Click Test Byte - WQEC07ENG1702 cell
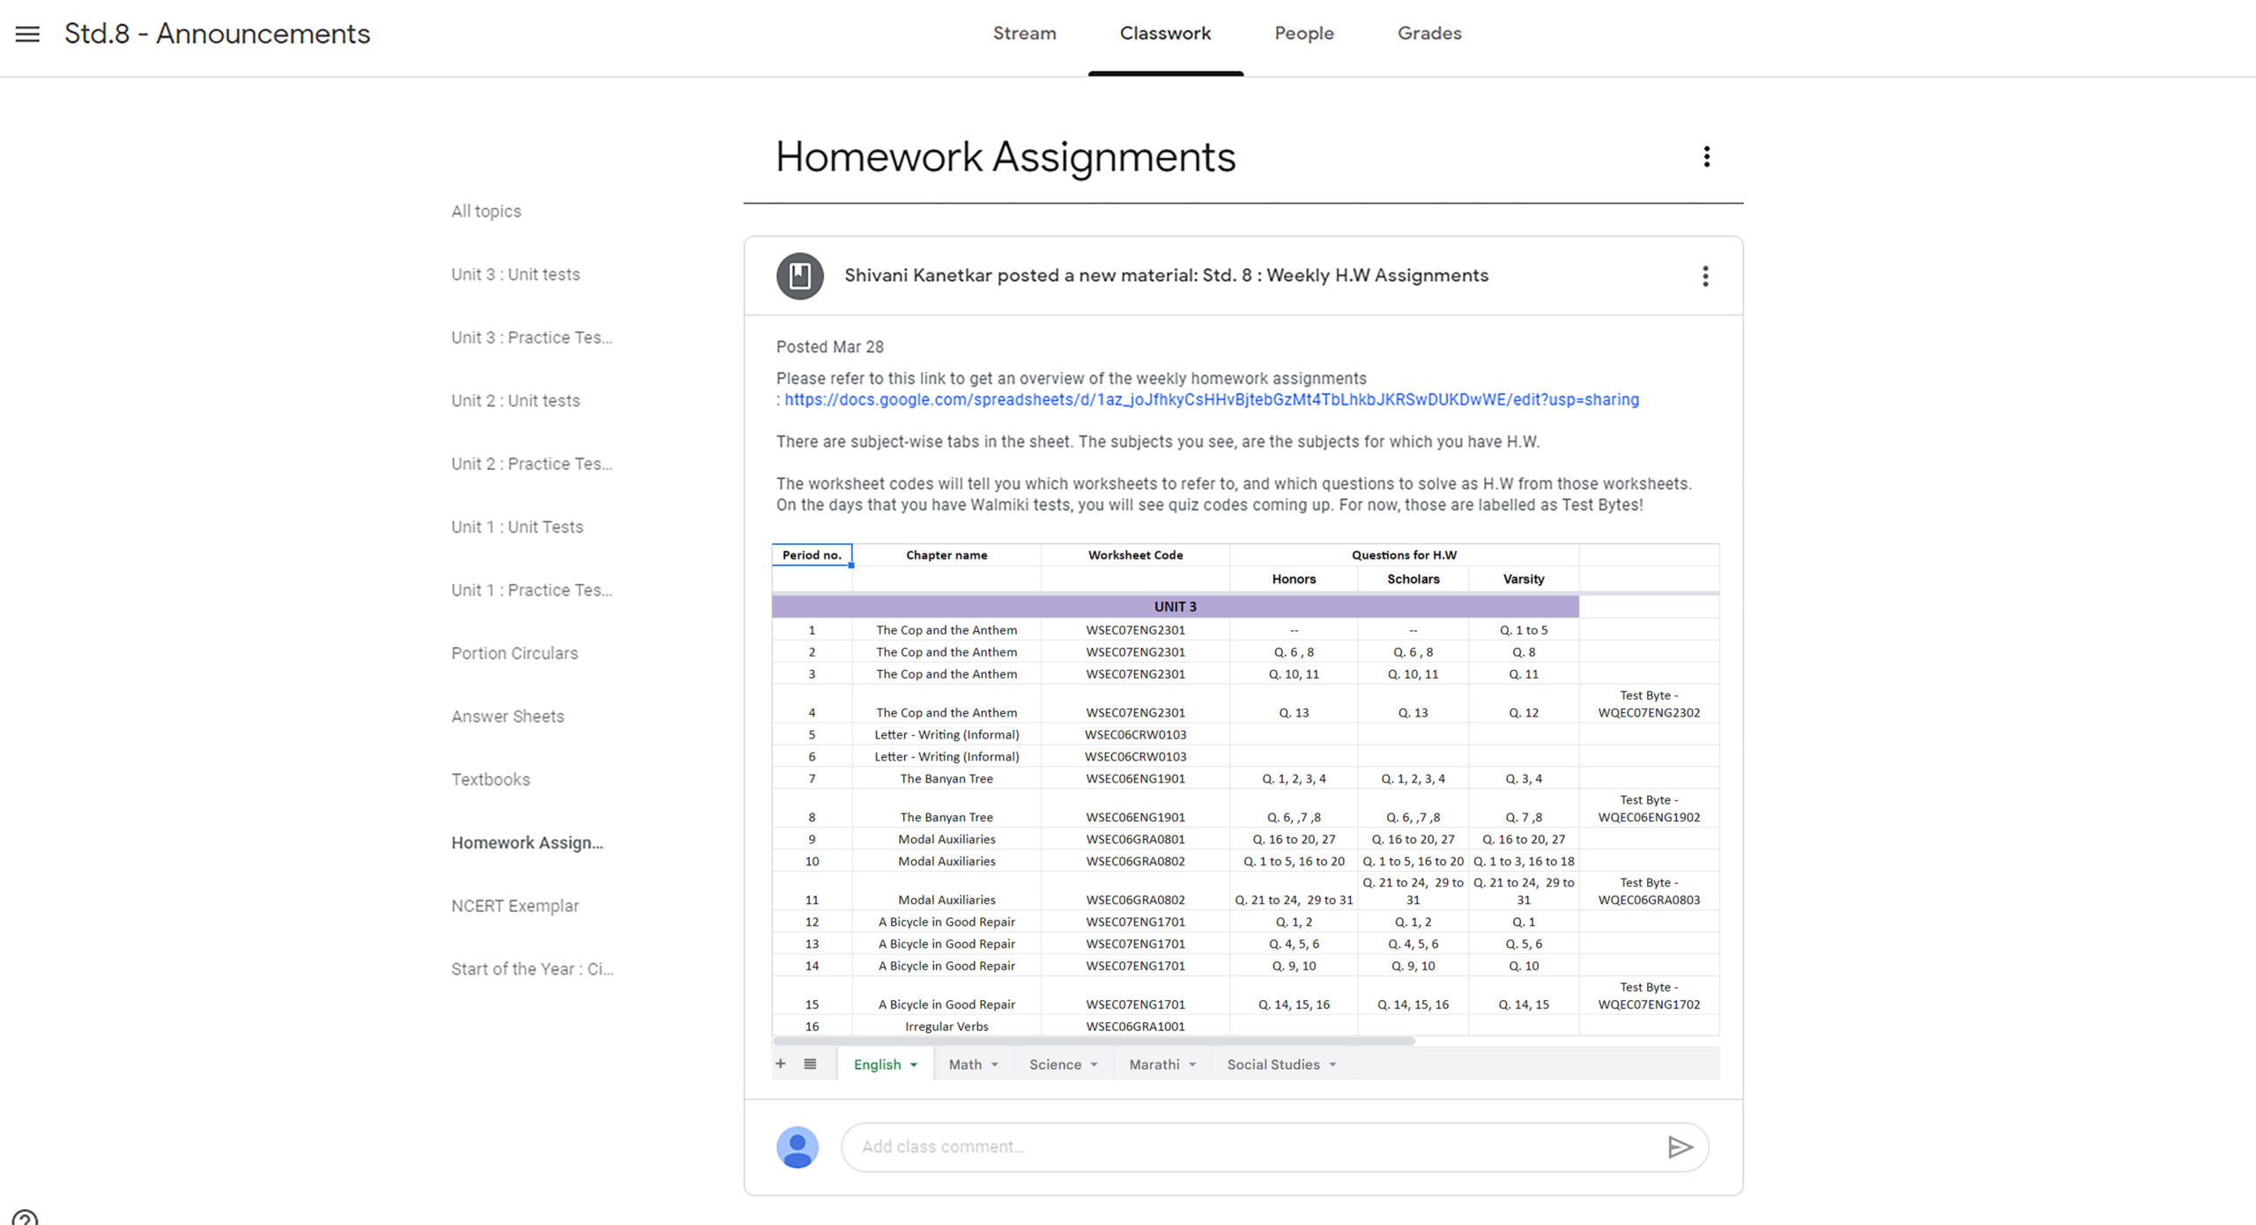The width and height of the screenshot is (2256, 1225). coord(1649,996)
